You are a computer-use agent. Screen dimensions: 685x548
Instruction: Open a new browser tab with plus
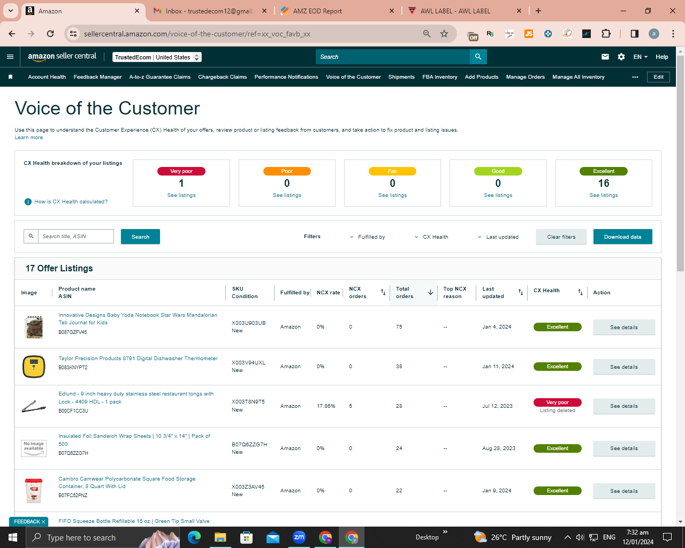pyautogui.click(x=538, y=11)
